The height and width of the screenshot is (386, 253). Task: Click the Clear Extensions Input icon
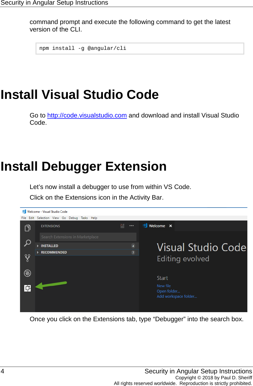click(123, 226)
